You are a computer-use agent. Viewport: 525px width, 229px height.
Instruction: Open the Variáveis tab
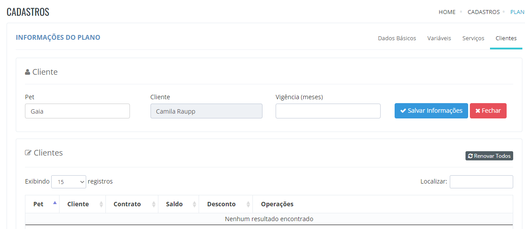[439, 38]
